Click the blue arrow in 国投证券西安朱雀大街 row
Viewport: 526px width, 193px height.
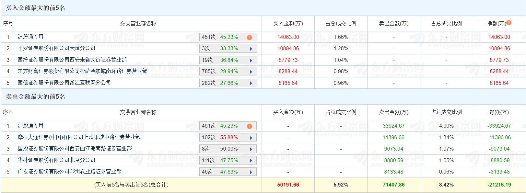coord(251,61)
